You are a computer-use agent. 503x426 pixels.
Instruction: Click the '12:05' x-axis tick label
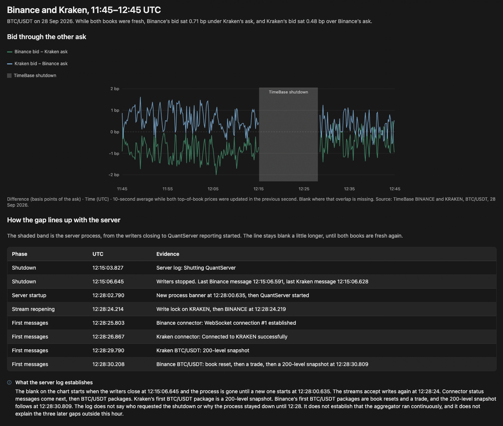[213, 189]
